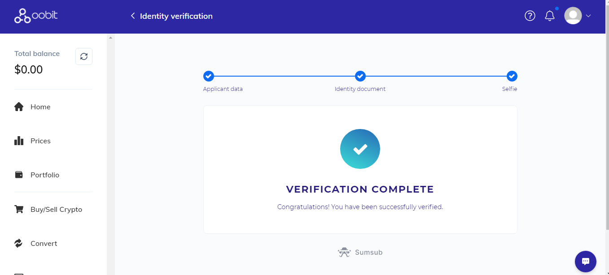Click the user avatar picture
The width and height of the screenshot is (609, 275).
573,16
